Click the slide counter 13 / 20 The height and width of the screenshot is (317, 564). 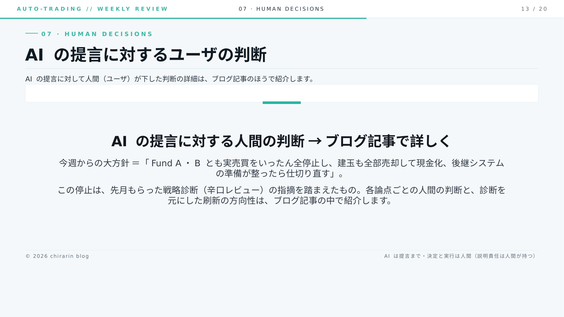534,9
